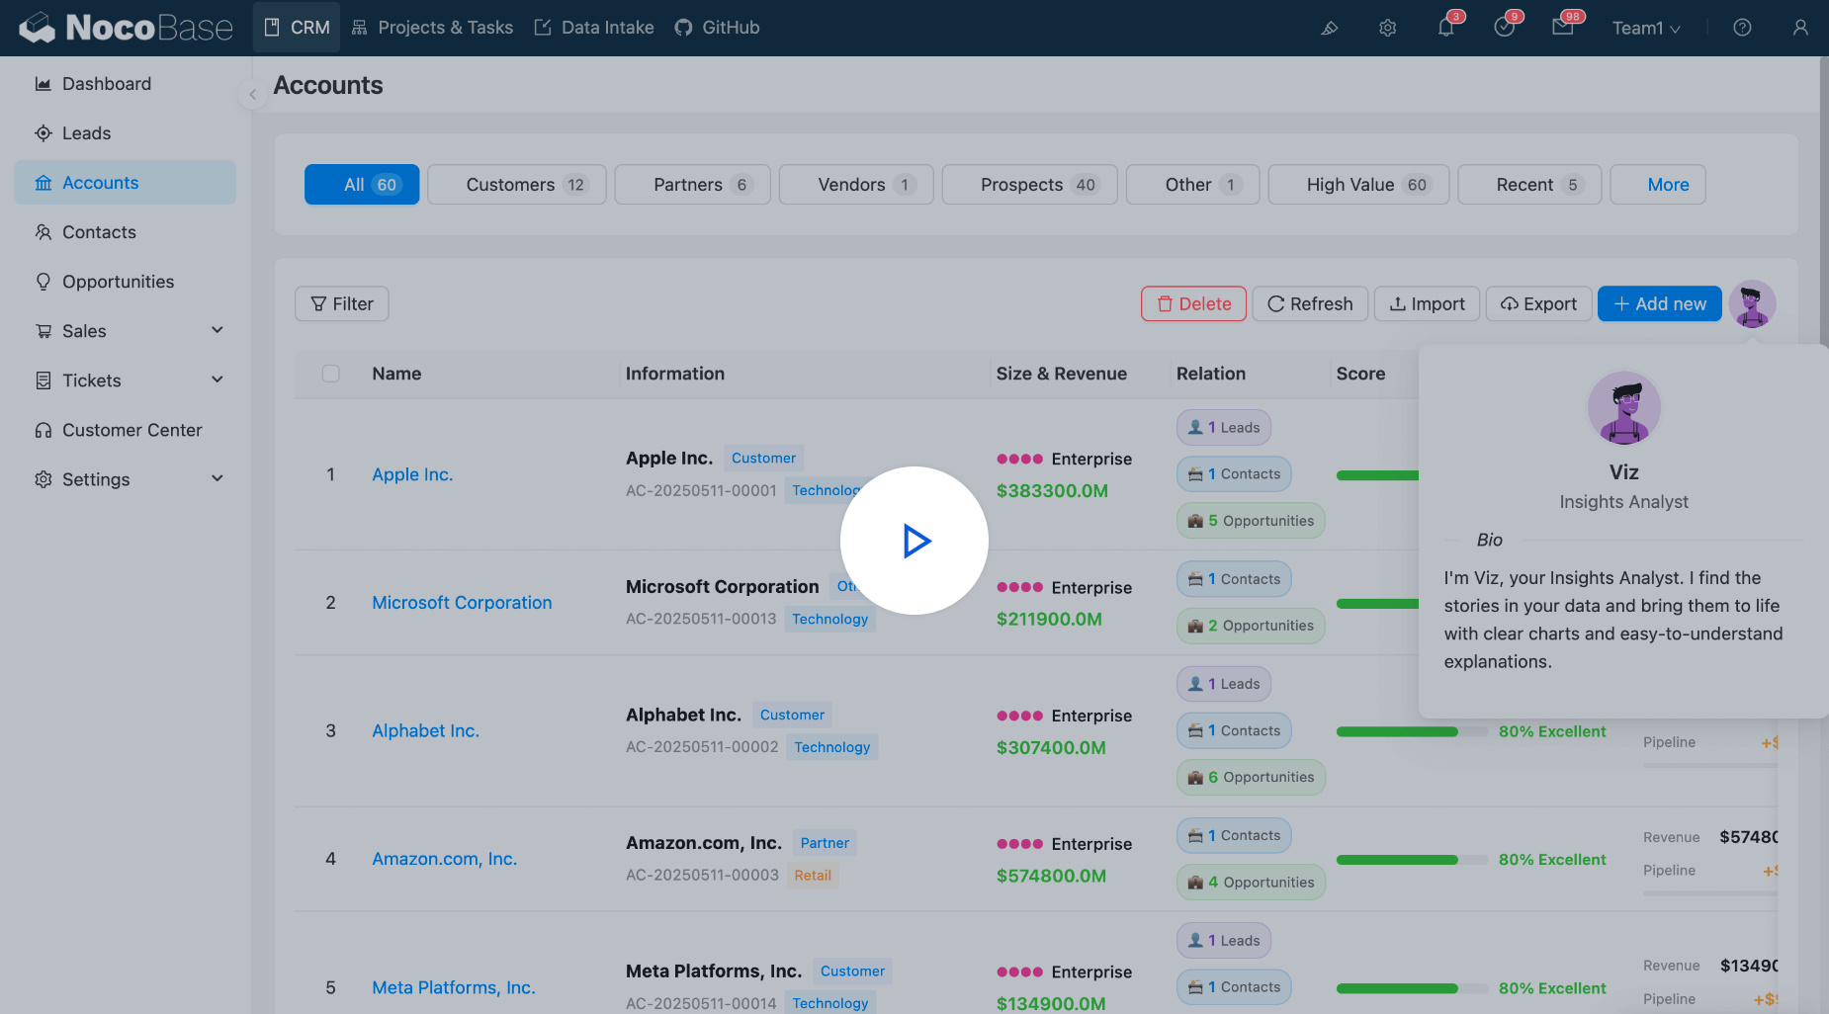This screenshot has width=1829, height=1014.
Task: Open the tasks checkmark icon with 9 badge
Action: click(1505, 28)
